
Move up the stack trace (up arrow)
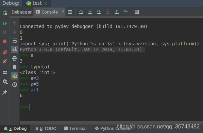click(15, 23)
